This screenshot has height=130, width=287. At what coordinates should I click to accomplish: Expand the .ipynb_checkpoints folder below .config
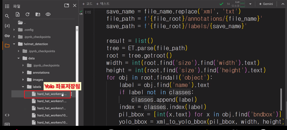[x=14, y=37]
